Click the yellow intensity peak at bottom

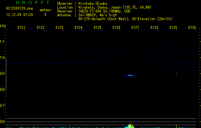click(130, 126)
